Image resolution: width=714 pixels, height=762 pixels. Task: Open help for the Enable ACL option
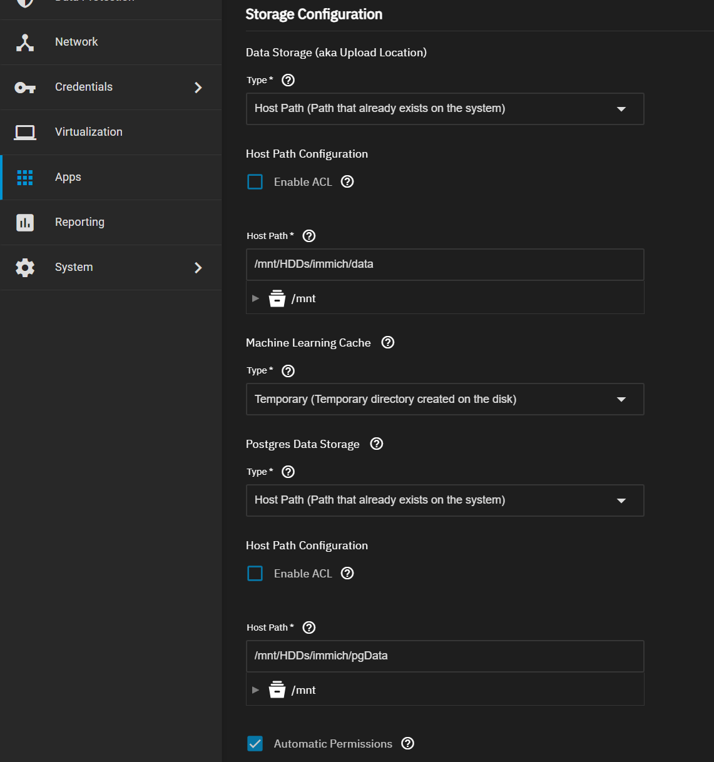(x=347, y=181)
